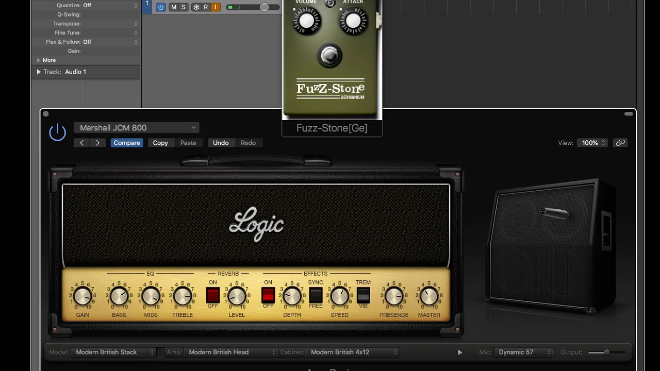This screenshot has width=660, height=371.
Task: Open the Fine Tune value stepper
Action: (136, 33)
